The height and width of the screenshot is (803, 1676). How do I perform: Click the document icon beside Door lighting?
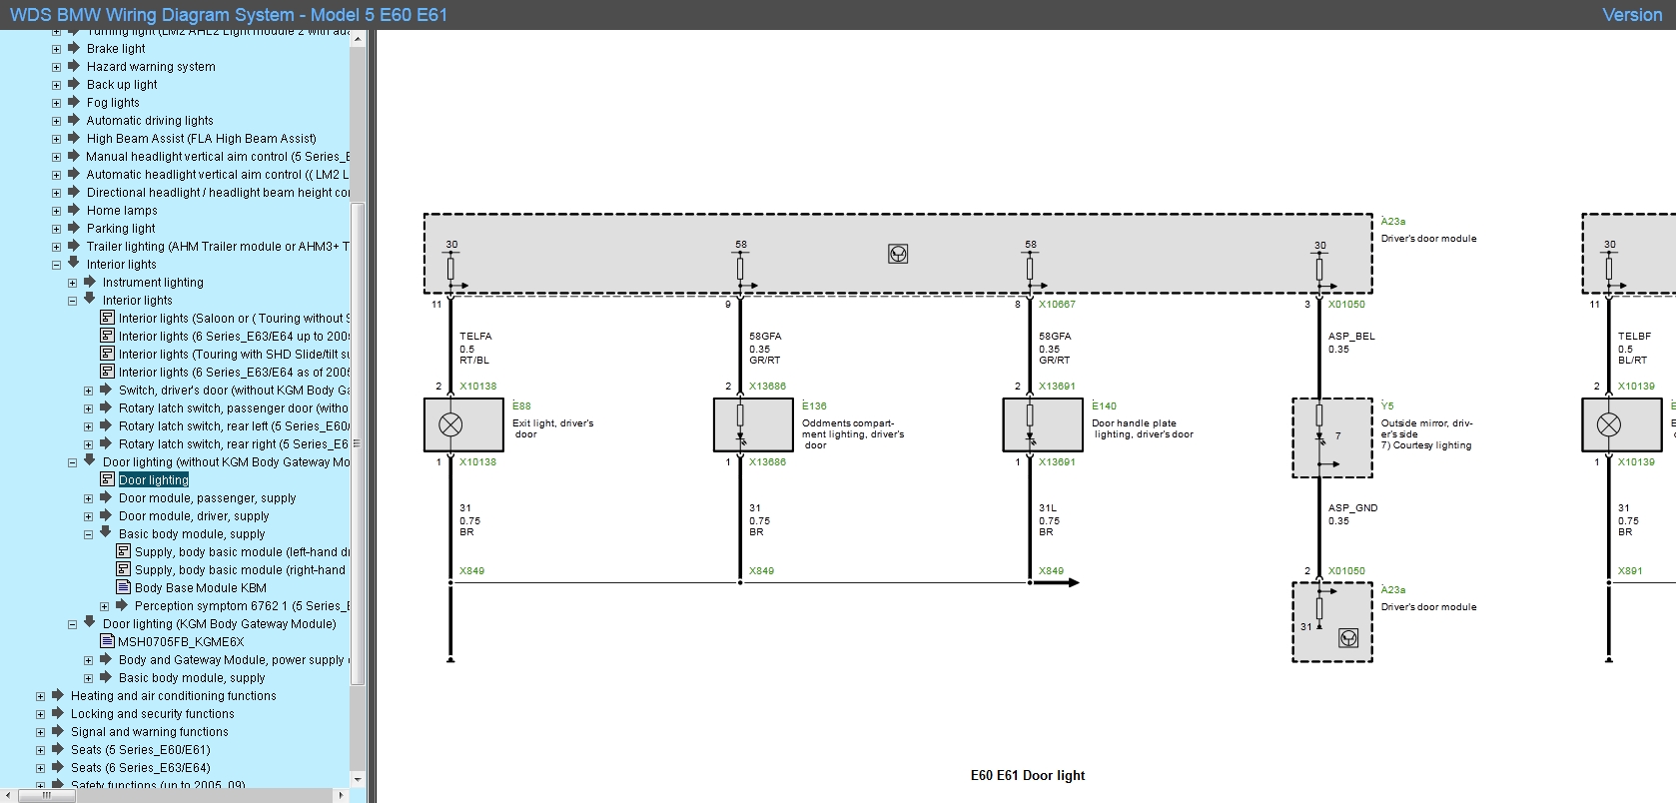pos(108,479)
